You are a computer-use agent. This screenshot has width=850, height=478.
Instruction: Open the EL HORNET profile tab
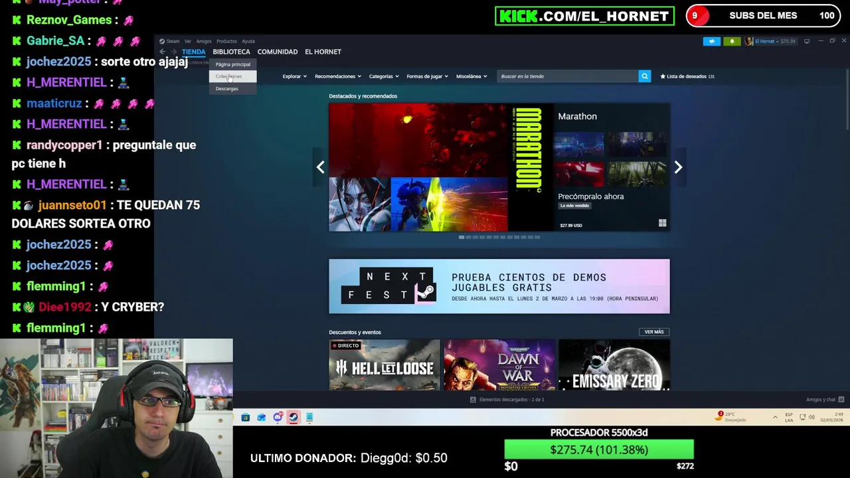click(x=323, y=52)
